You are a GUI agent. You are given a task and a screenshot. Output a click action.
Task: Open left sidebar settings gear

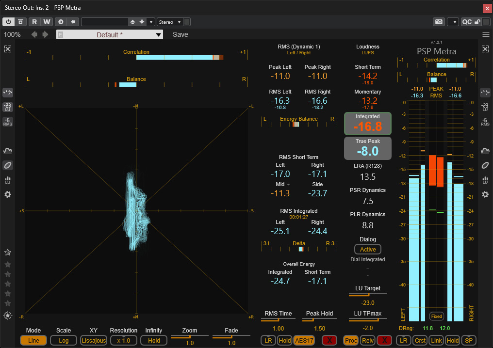click(x=8, y=194)
